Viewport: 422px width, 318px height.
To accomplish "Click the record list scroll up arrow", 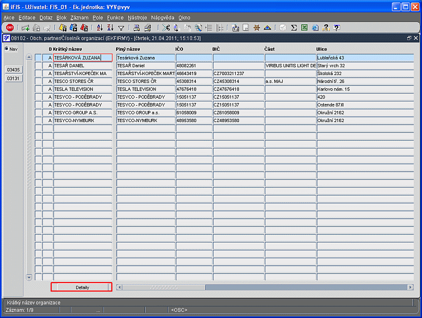I will pos(29,57).
